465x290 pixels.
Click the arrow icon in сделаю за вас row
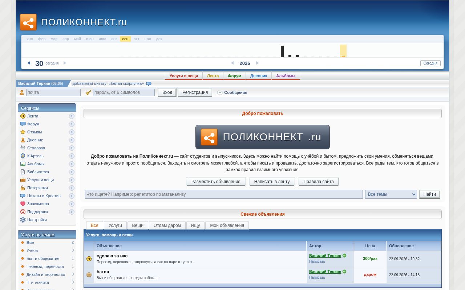pos(89,259)
